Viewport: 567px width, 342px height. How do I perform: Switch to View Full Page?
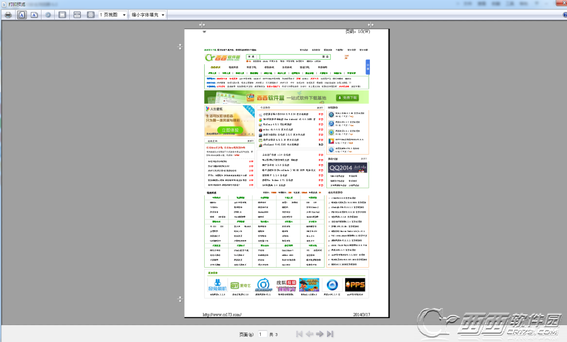point(91,15)
